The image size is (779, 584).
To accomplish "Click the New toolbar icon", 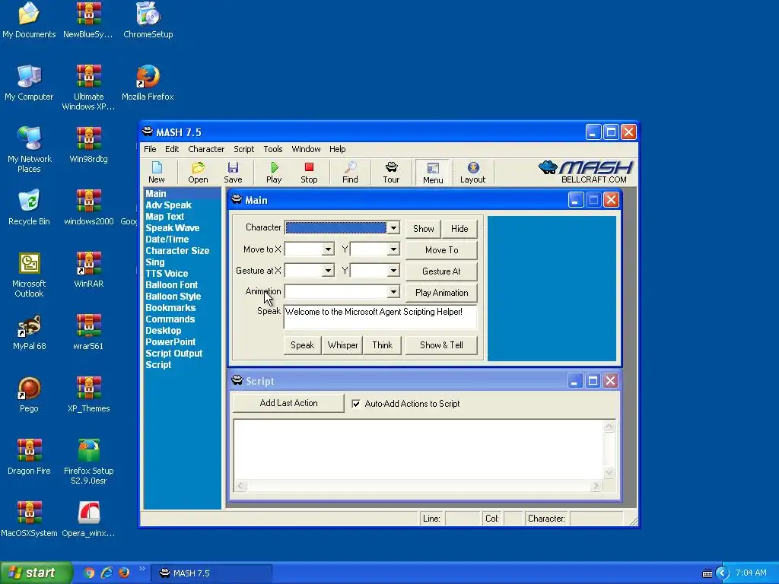I will (157, 173).
